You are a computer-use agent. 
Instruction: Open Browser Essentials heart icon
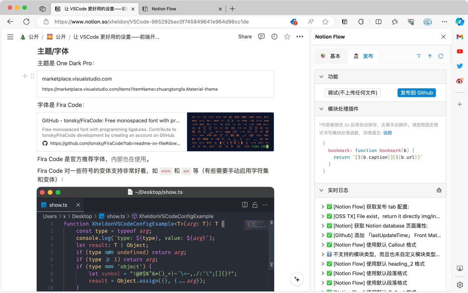tap(411, 22)
